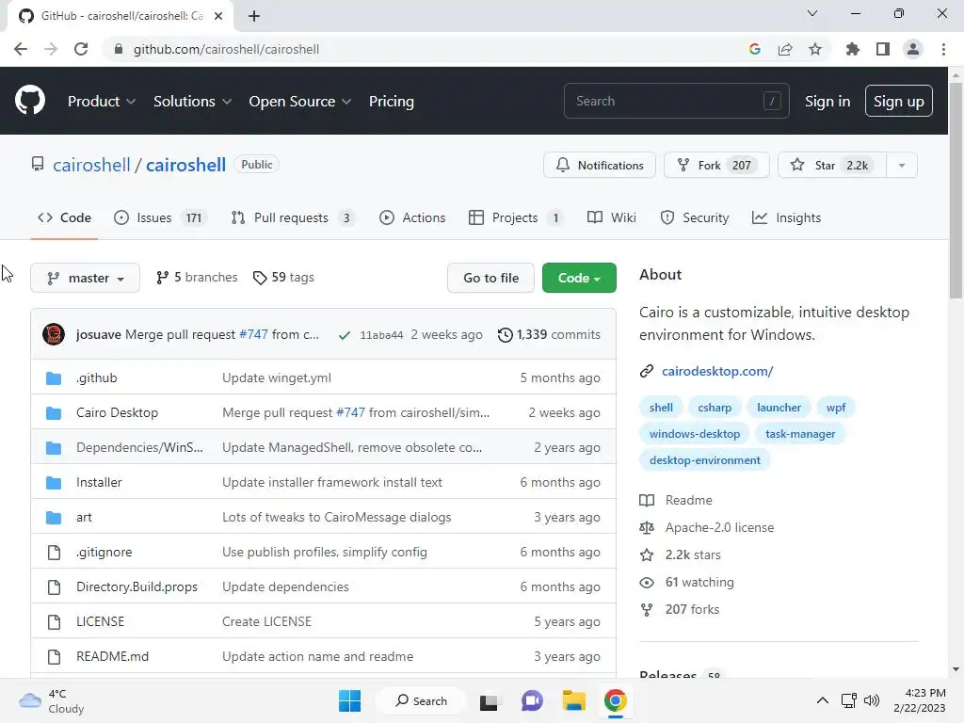
Task: Open File Explorer from the taskbar
Action: pyautogui.click(x=573, y=700)
